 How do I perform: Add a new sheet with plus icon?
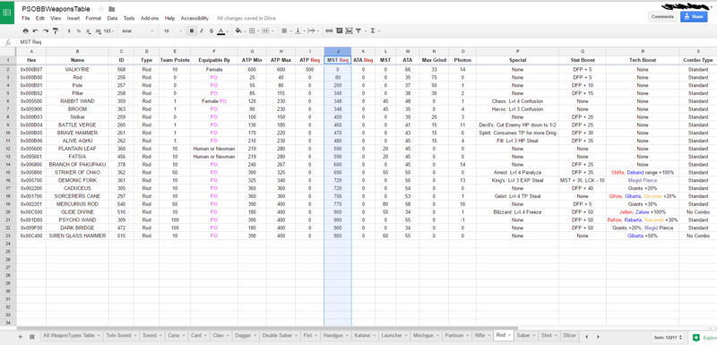[20, 336]
